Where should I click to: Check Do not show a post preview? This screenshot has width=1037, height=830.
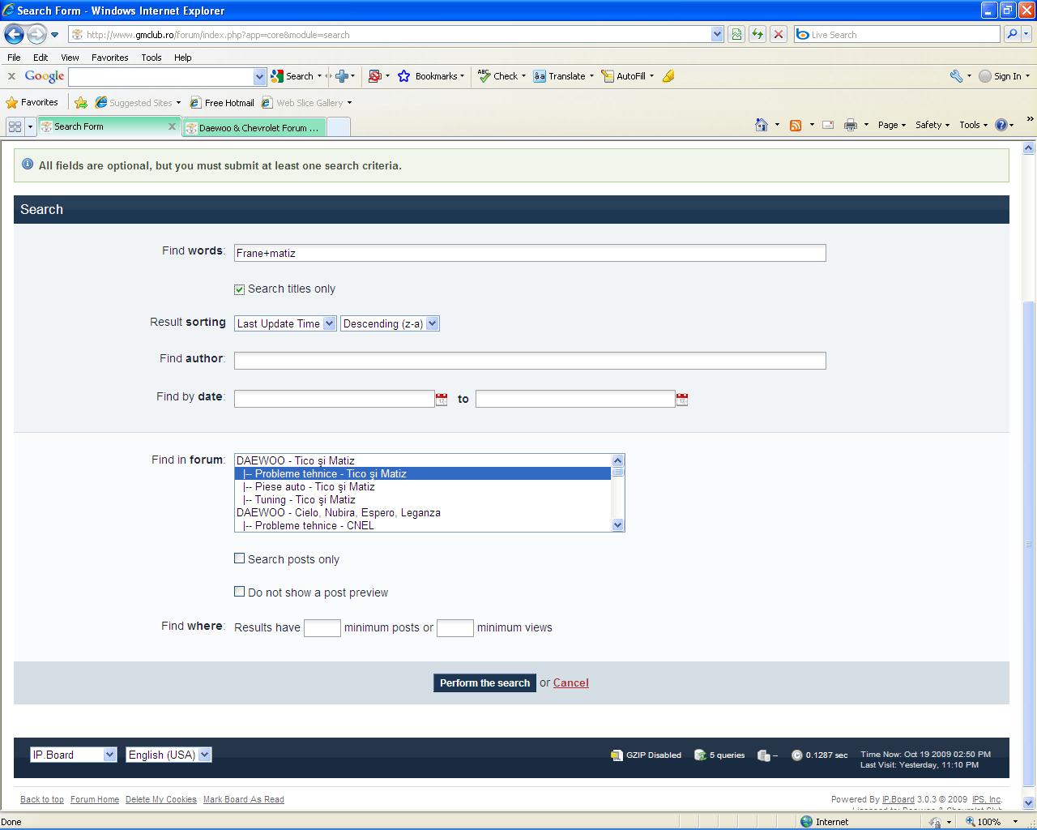(x=240, y=592)
